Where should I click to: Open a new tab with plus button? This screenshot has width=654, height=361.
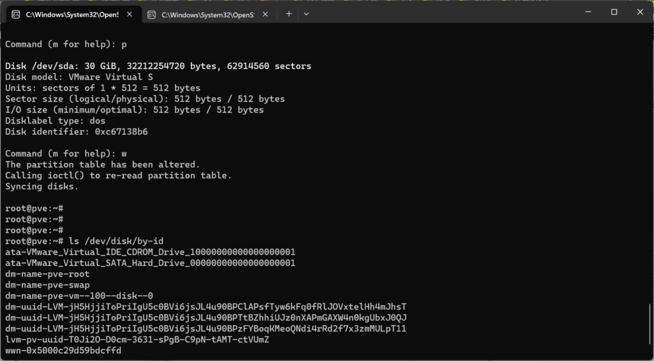coord(289,13)
